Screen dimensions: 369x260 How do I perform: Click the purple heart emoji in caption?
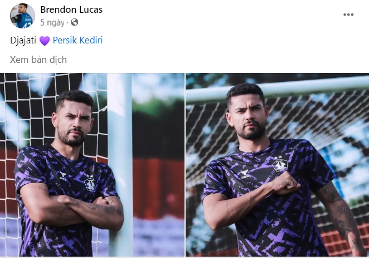click(45, 41)
